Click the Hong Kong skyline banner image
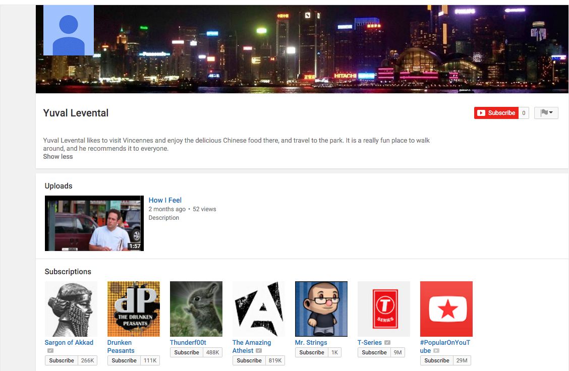Viewport: 569px width, 371px height. (302, 49)
